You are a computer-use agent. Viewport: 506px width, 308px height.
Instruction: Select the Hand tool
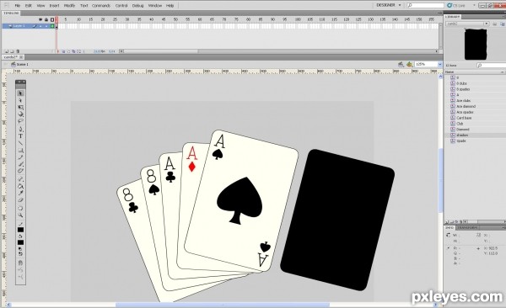click(20, 208)
